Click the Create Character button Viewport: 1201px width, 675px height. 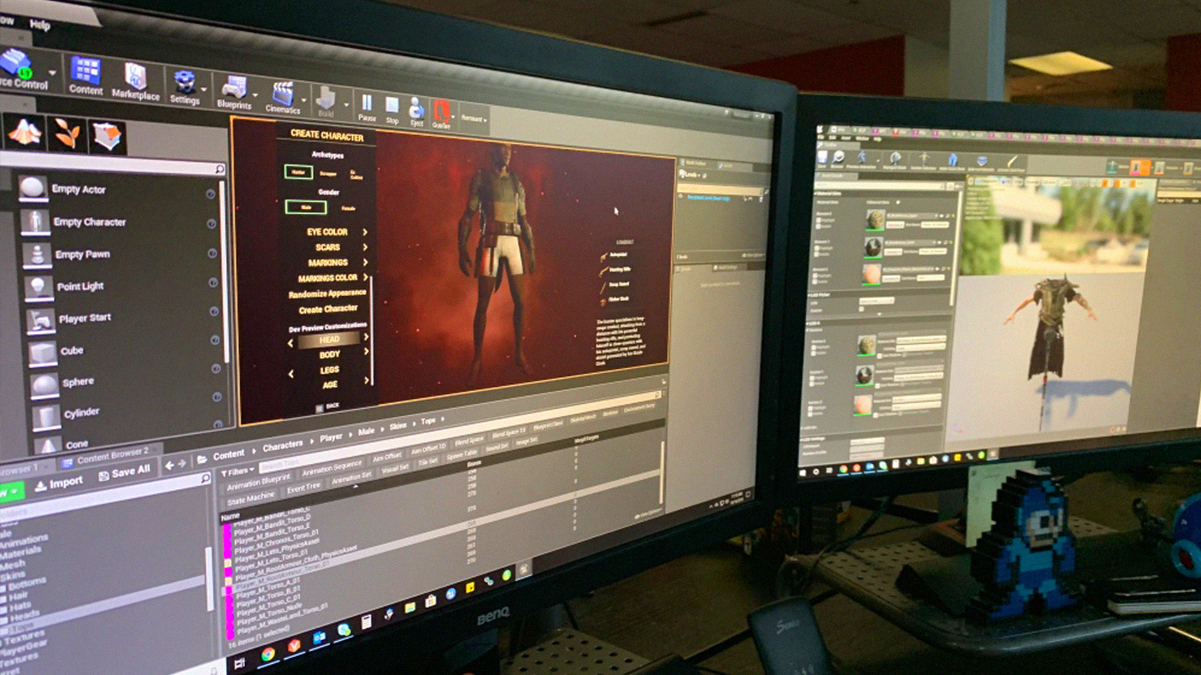tap(328, 309)
